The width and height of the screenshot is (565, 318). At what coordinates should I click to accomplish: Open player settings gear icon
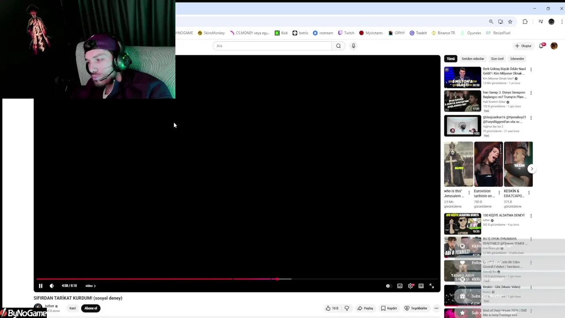point(411,286)
